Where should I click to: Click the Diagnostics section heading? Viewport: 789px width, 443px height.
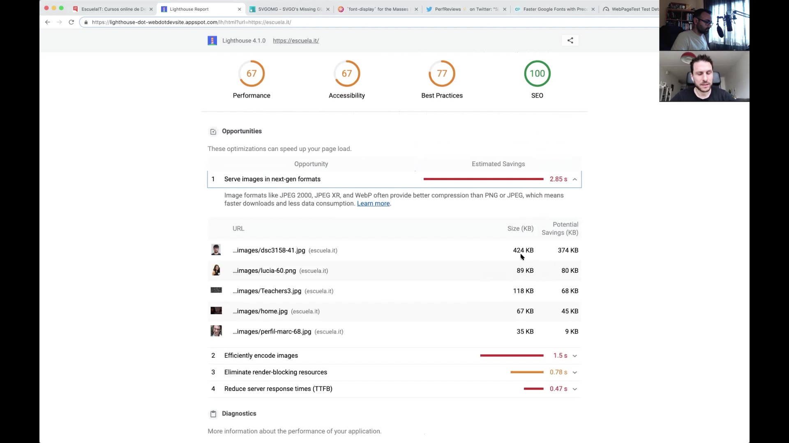click(x=239, y=413)
